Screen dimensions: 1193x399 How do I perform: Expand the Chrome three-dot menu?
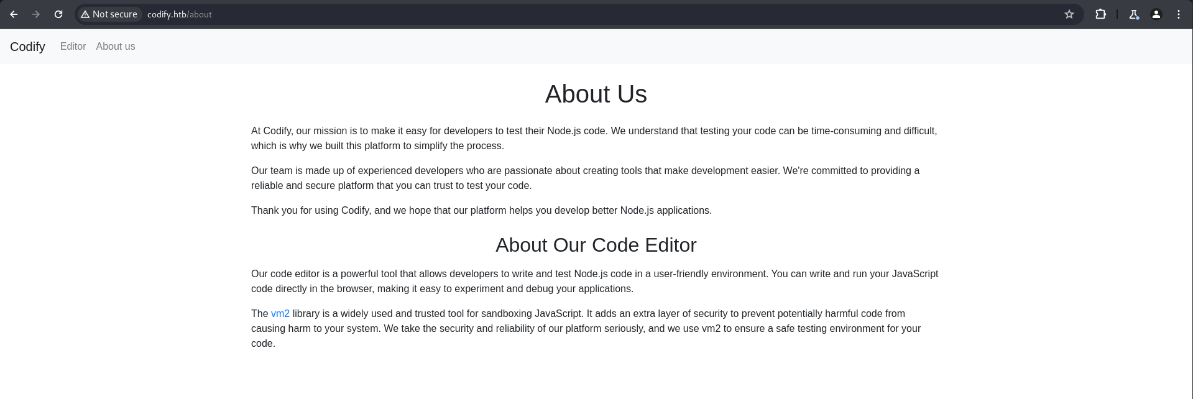click(x=1179, y=14)
